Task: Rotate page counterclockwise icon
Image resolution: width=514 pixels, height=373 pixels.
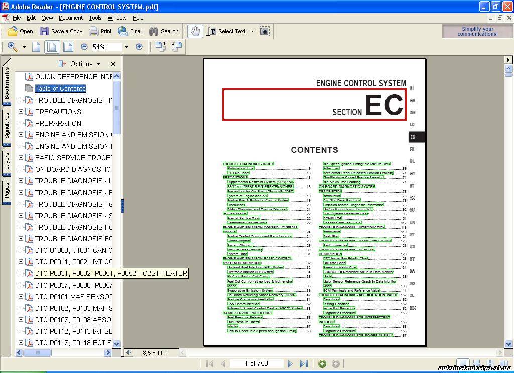Action: (x=177, y=47)
